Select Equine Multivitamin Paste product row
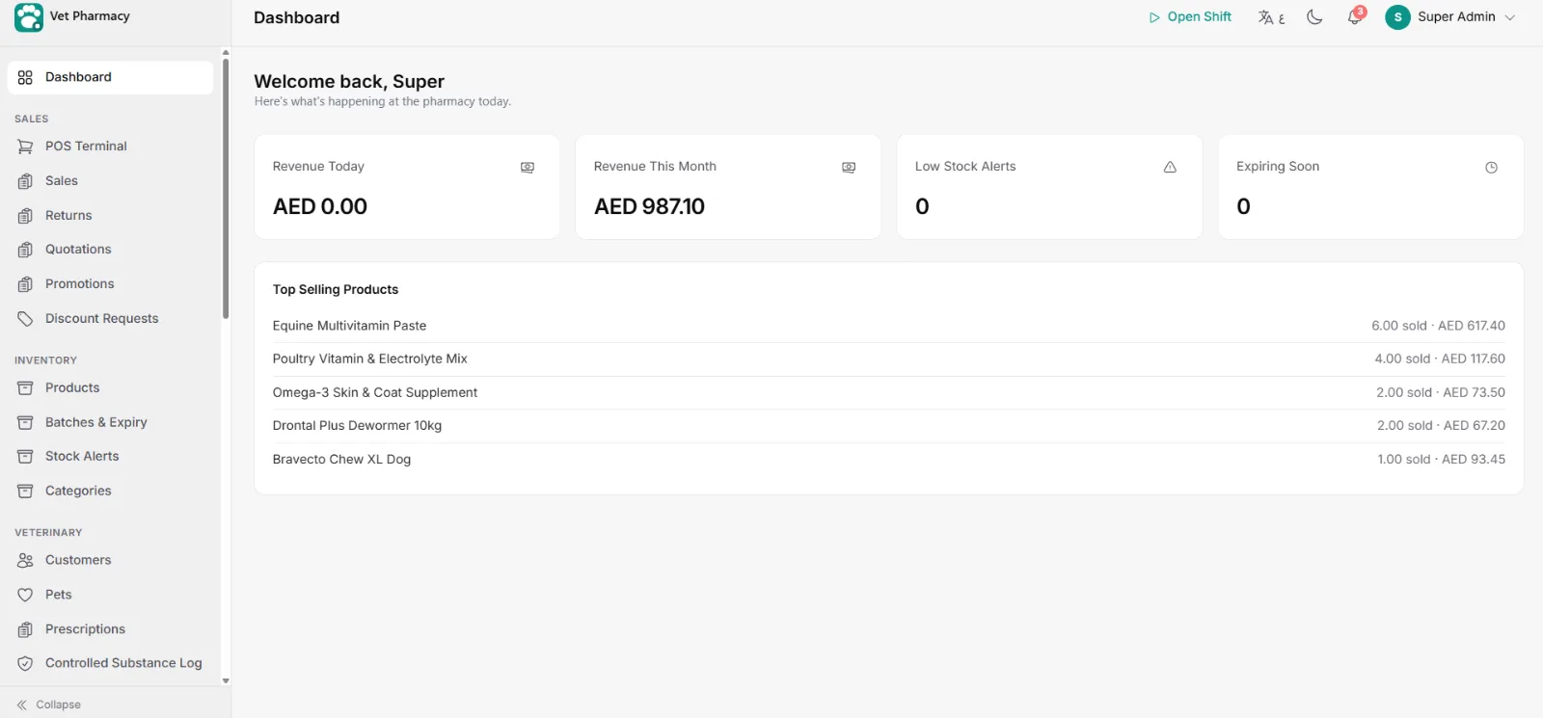Image resolution: width=1543 pixels, height=718 pixels. (888, 326)
